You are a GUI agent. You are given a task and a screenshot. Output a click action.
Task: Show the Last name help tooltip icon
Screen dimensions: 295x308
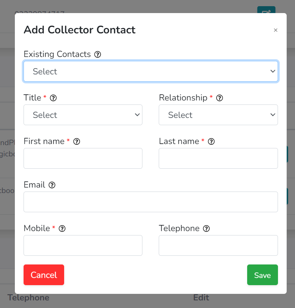(x=211, y=141)
